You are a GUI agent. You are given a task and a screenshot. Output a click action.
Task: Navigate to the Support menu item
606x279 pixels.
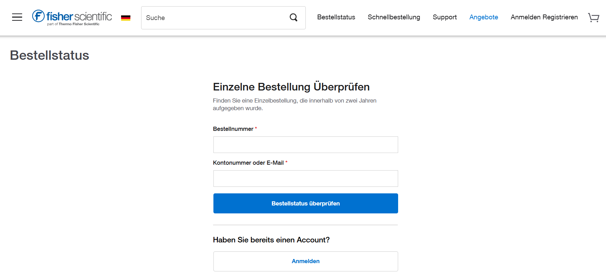click(x=444, y=17)
